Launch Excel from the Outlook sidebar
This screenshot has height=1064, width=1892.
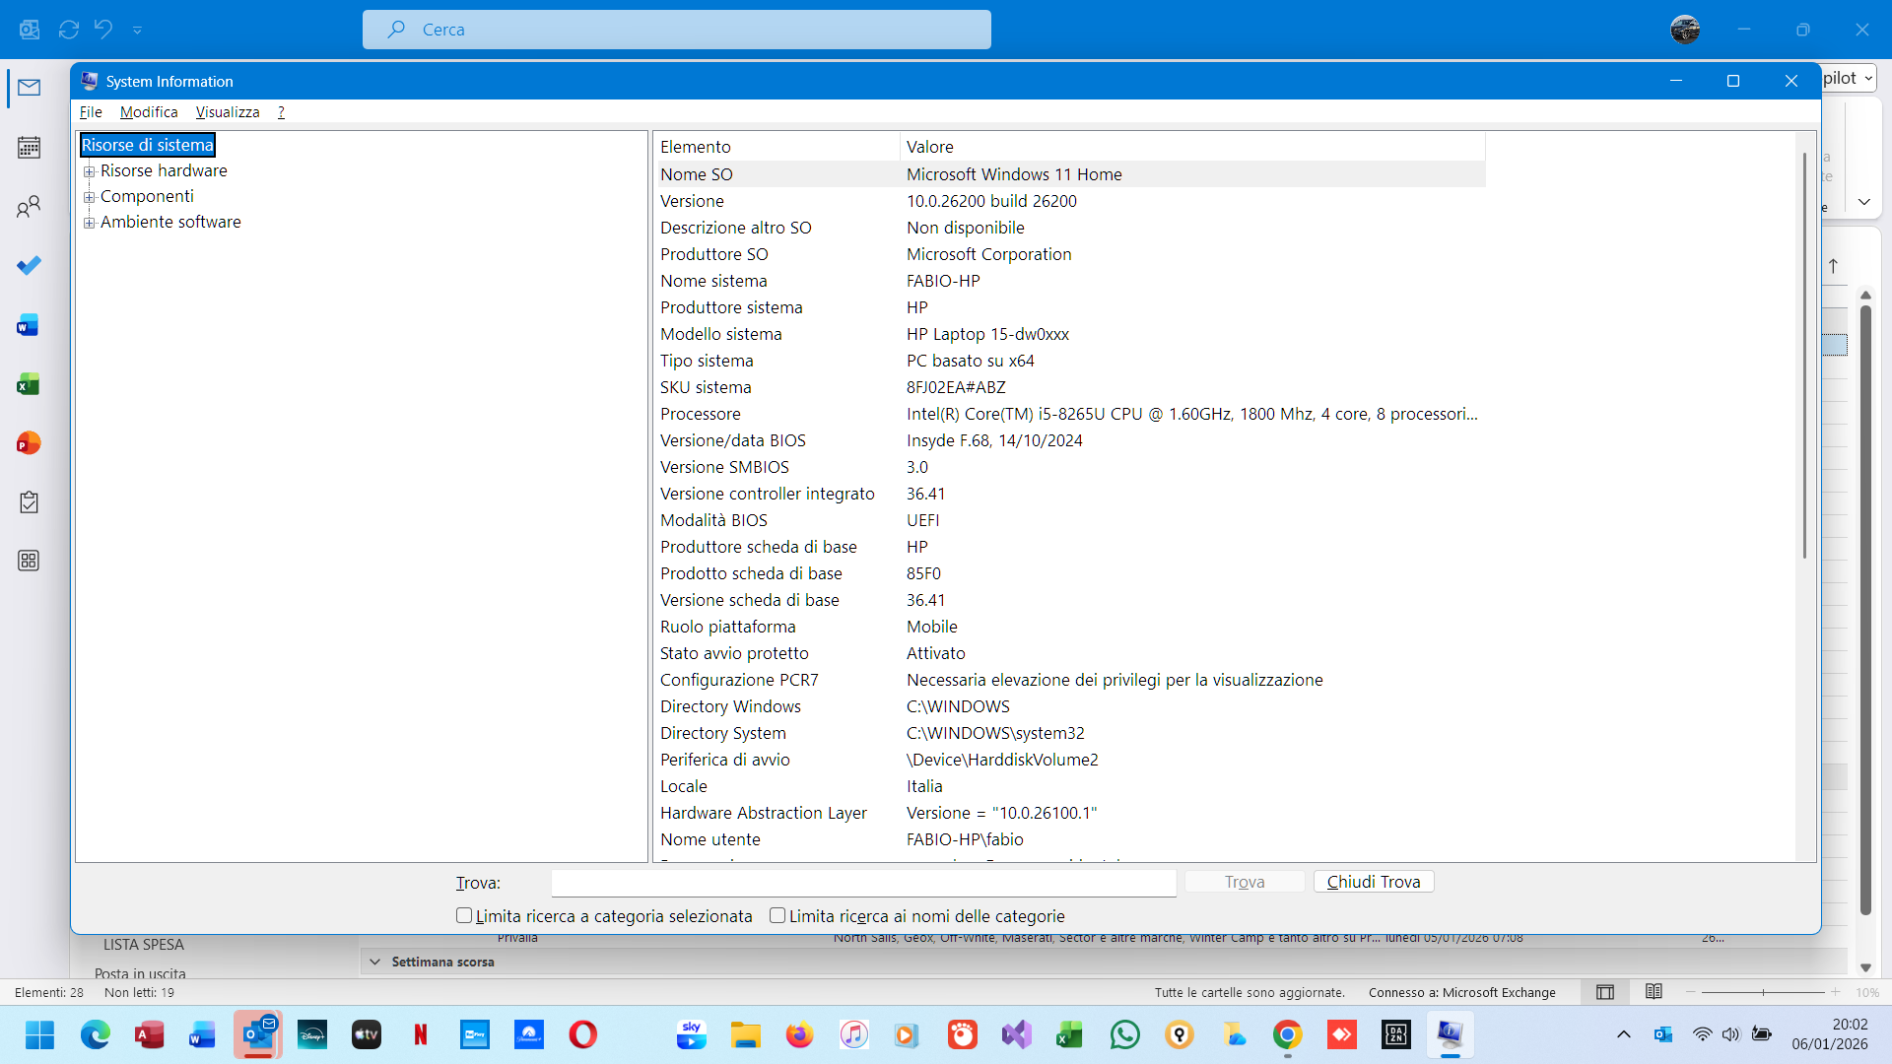29,384
